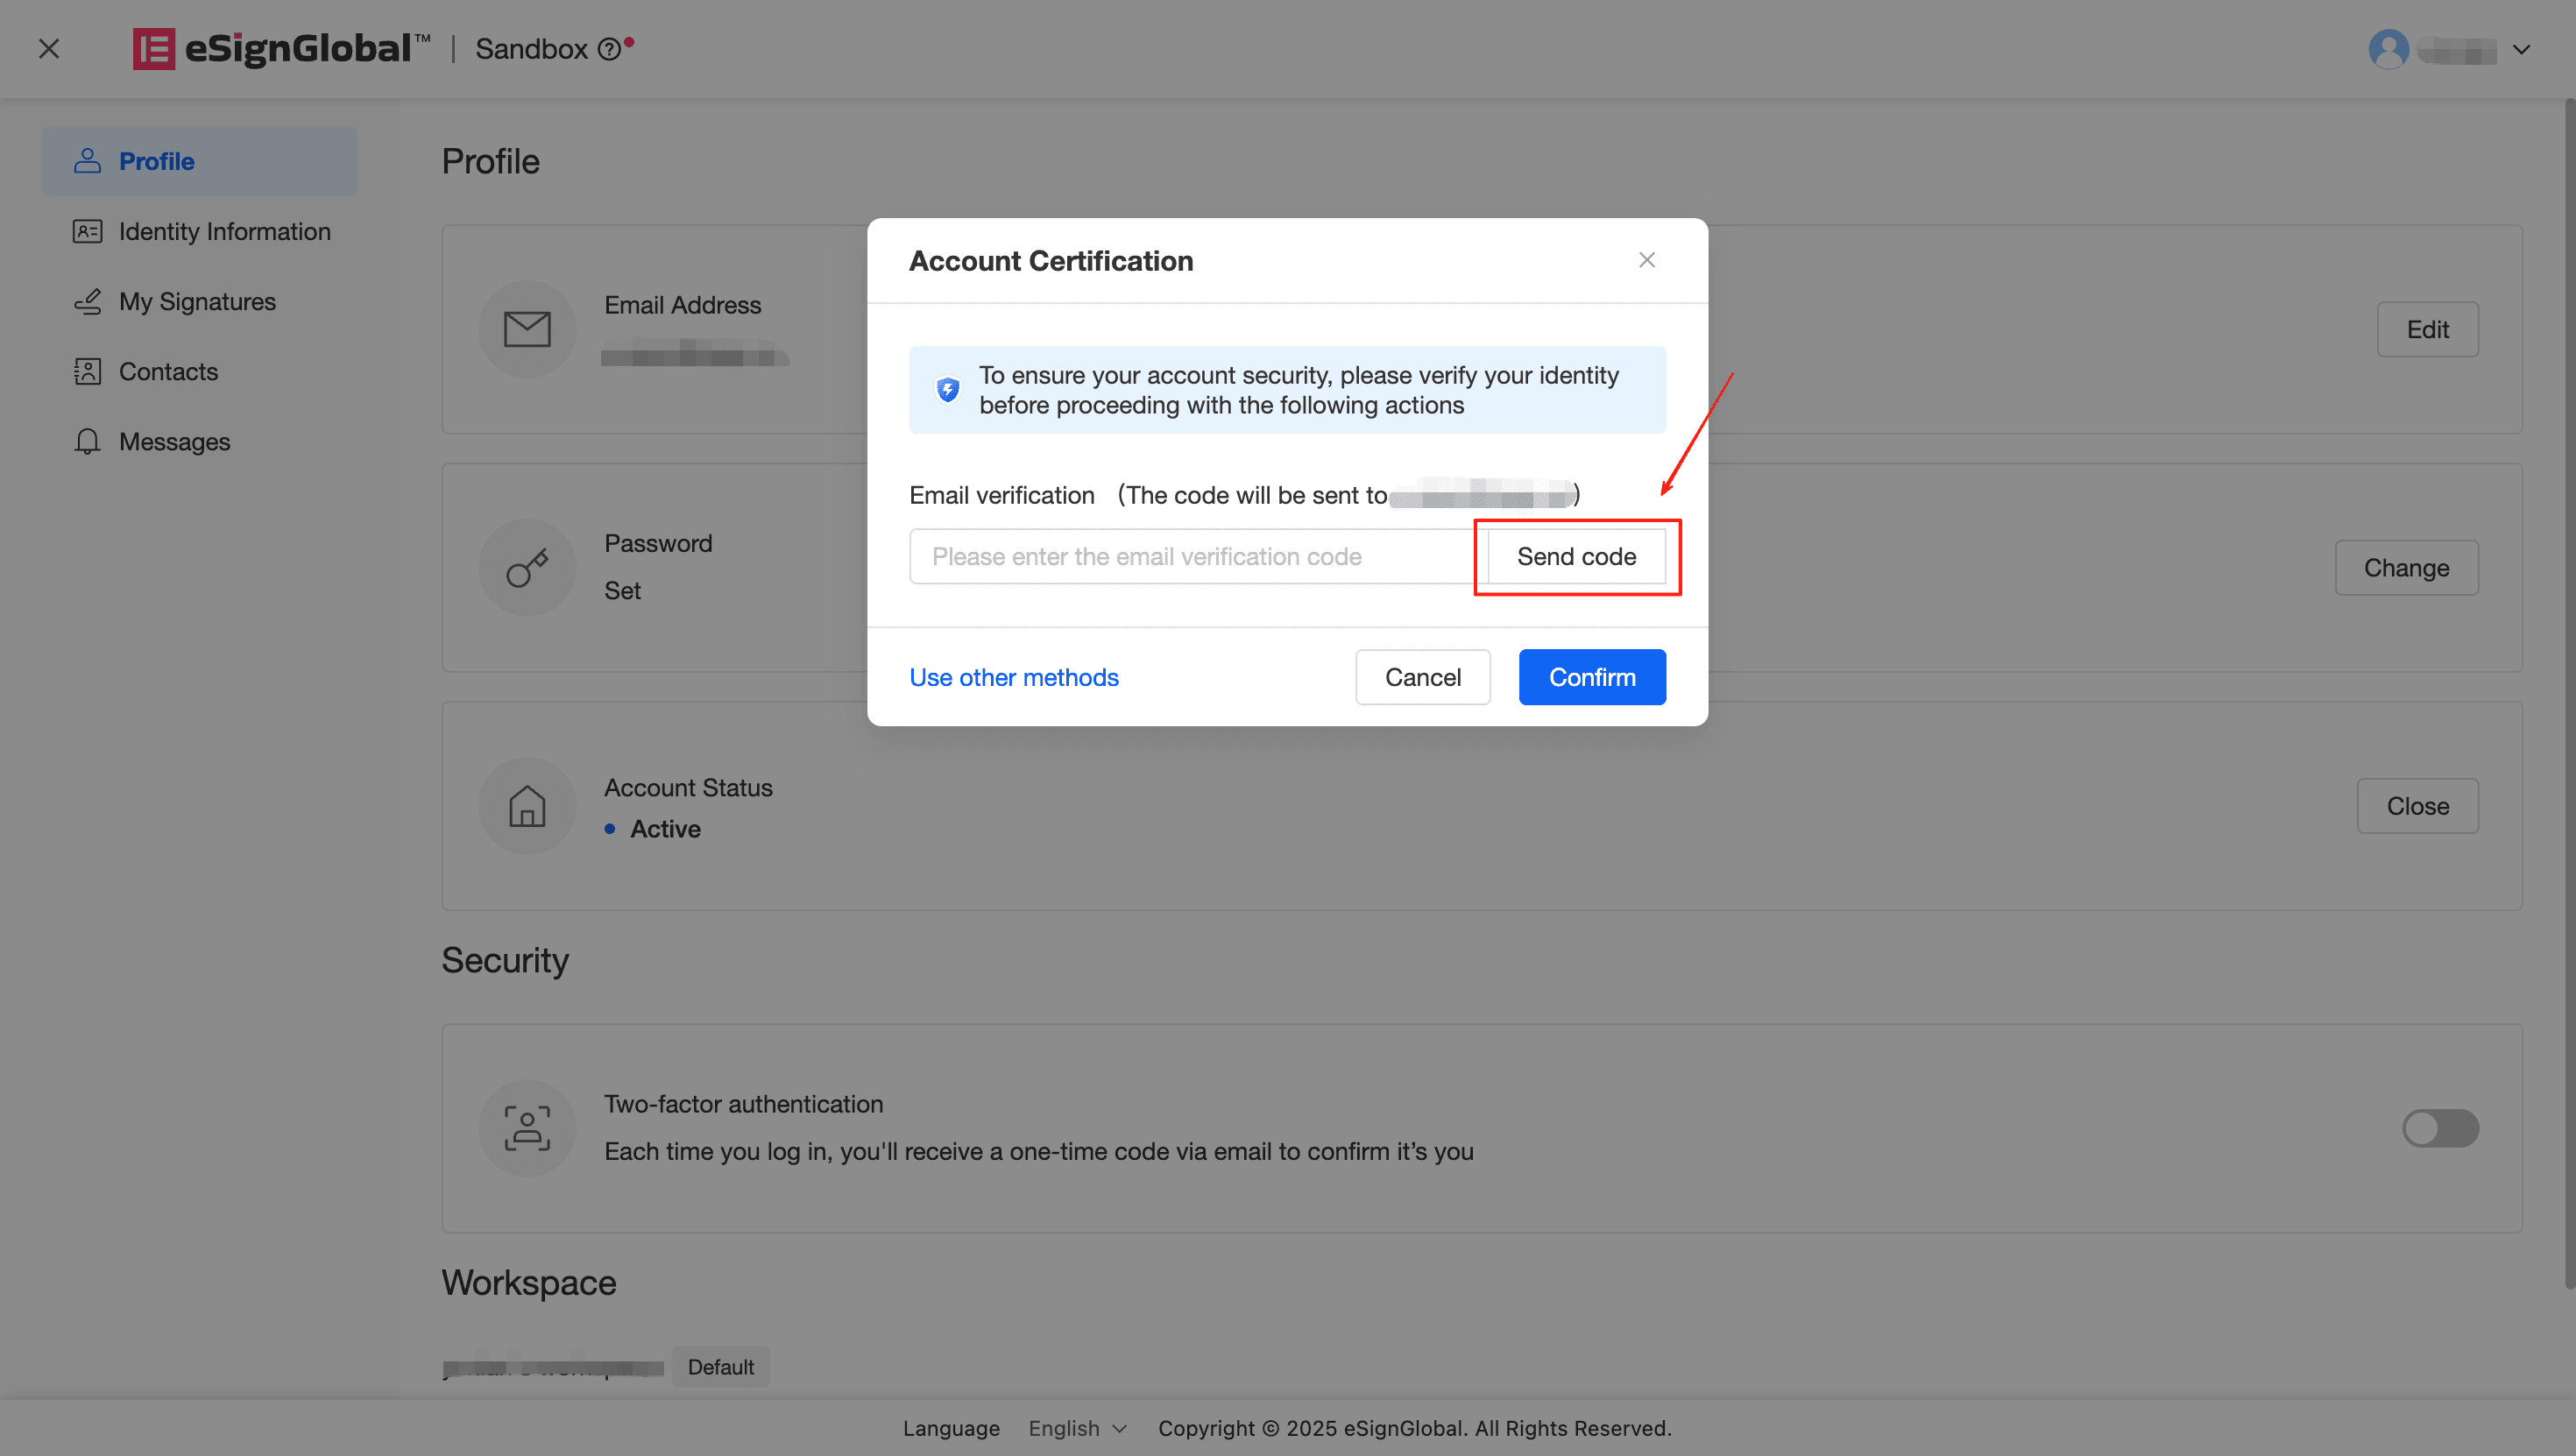Confirm the account certification
2576x1456 pixels.
(1591, 677)
